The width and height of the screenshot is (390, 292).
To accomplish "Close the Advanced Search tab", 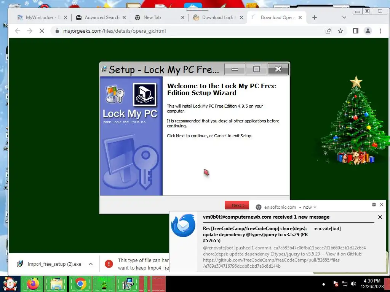I will [124, 17].
